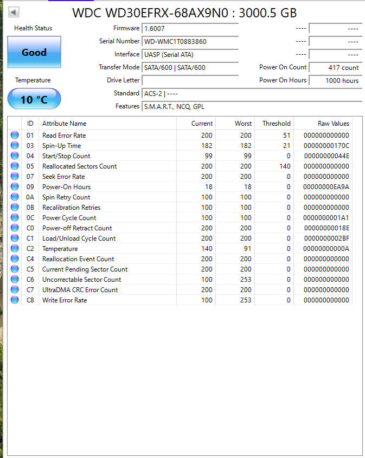Click the Power On Hours value 1000 hours
This screenshot has width=365, height=458.
pos(336,80)
